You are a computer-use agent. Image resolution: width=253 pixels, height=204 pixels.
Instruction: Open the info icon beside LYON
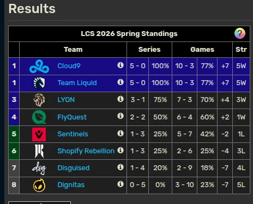[x=121, y=99]
